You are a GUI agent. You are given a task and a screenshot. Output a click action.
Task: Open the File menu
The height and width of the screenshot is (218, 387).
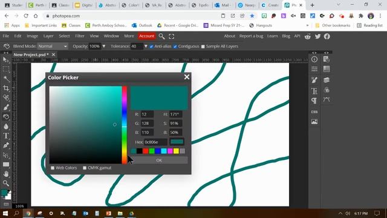tap(5, 36)
